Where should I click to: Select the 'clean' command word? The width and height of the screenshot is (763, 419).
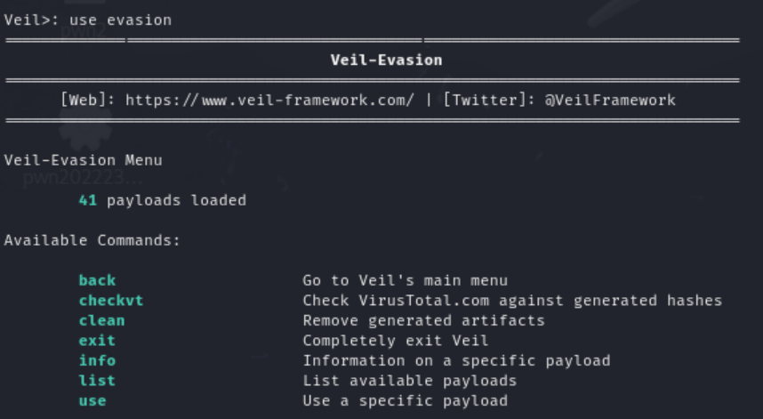(102, 320)
